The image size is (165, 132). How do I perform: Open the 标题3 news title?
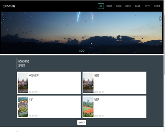(x=31, y=99)
